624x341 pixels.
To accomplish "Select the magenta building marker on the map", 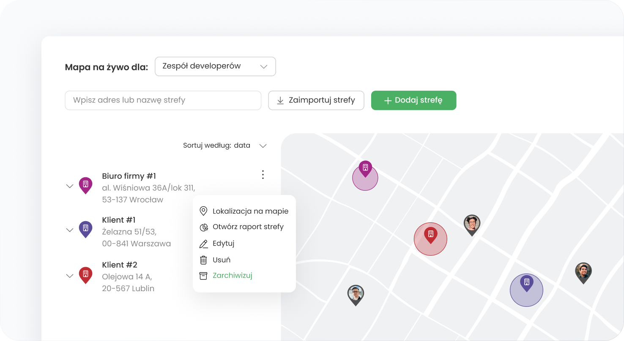I will 365,168.
